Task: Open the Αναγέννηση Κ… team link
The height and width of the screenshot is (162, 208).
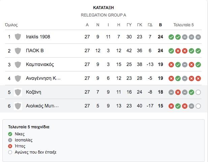Action: (43, 78)
